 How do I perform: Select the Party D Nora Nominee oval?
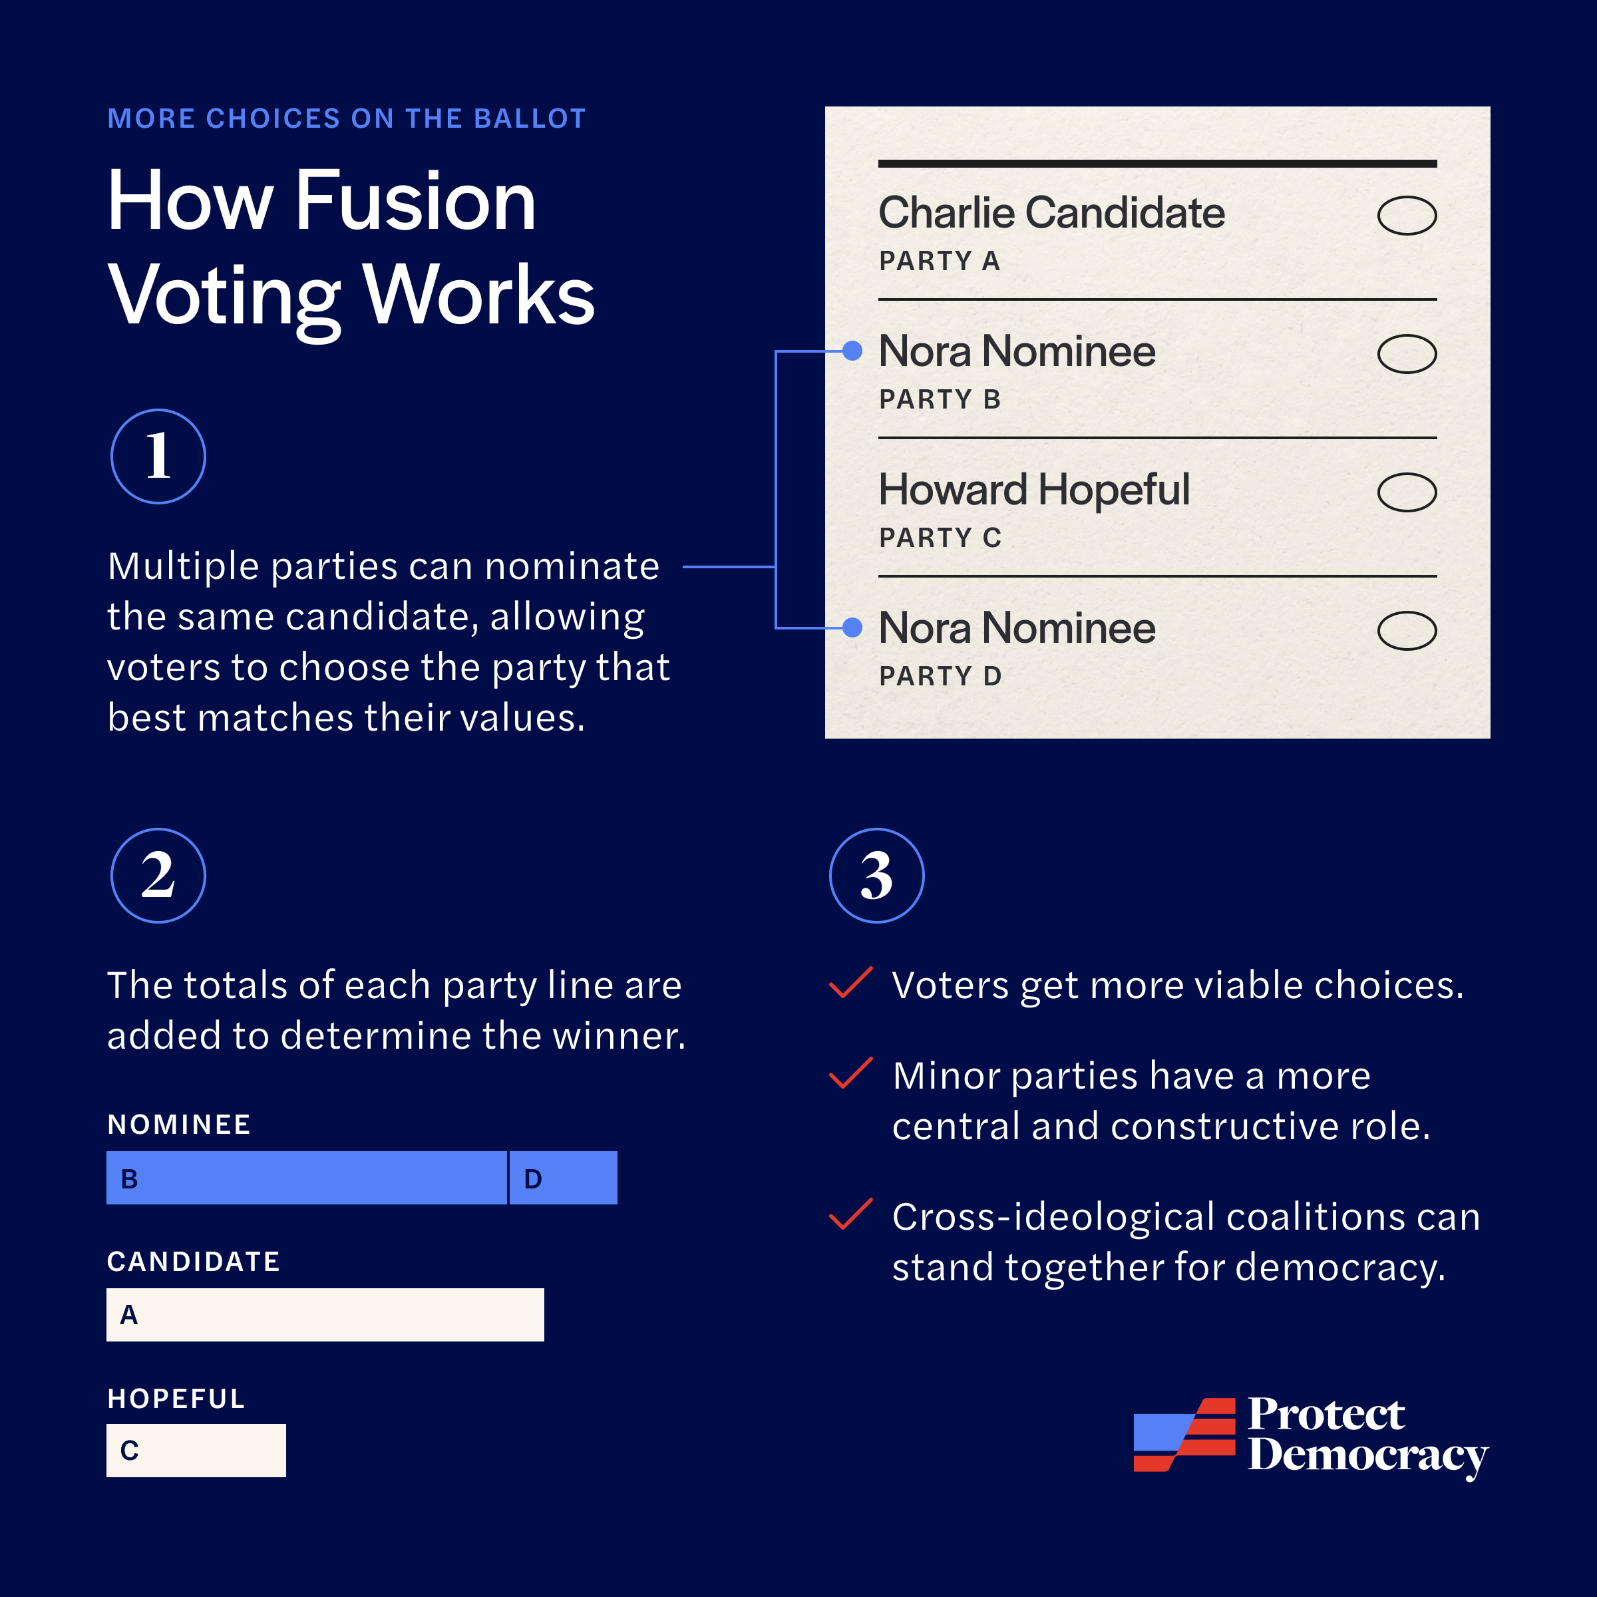click(x=1407, y=631)
